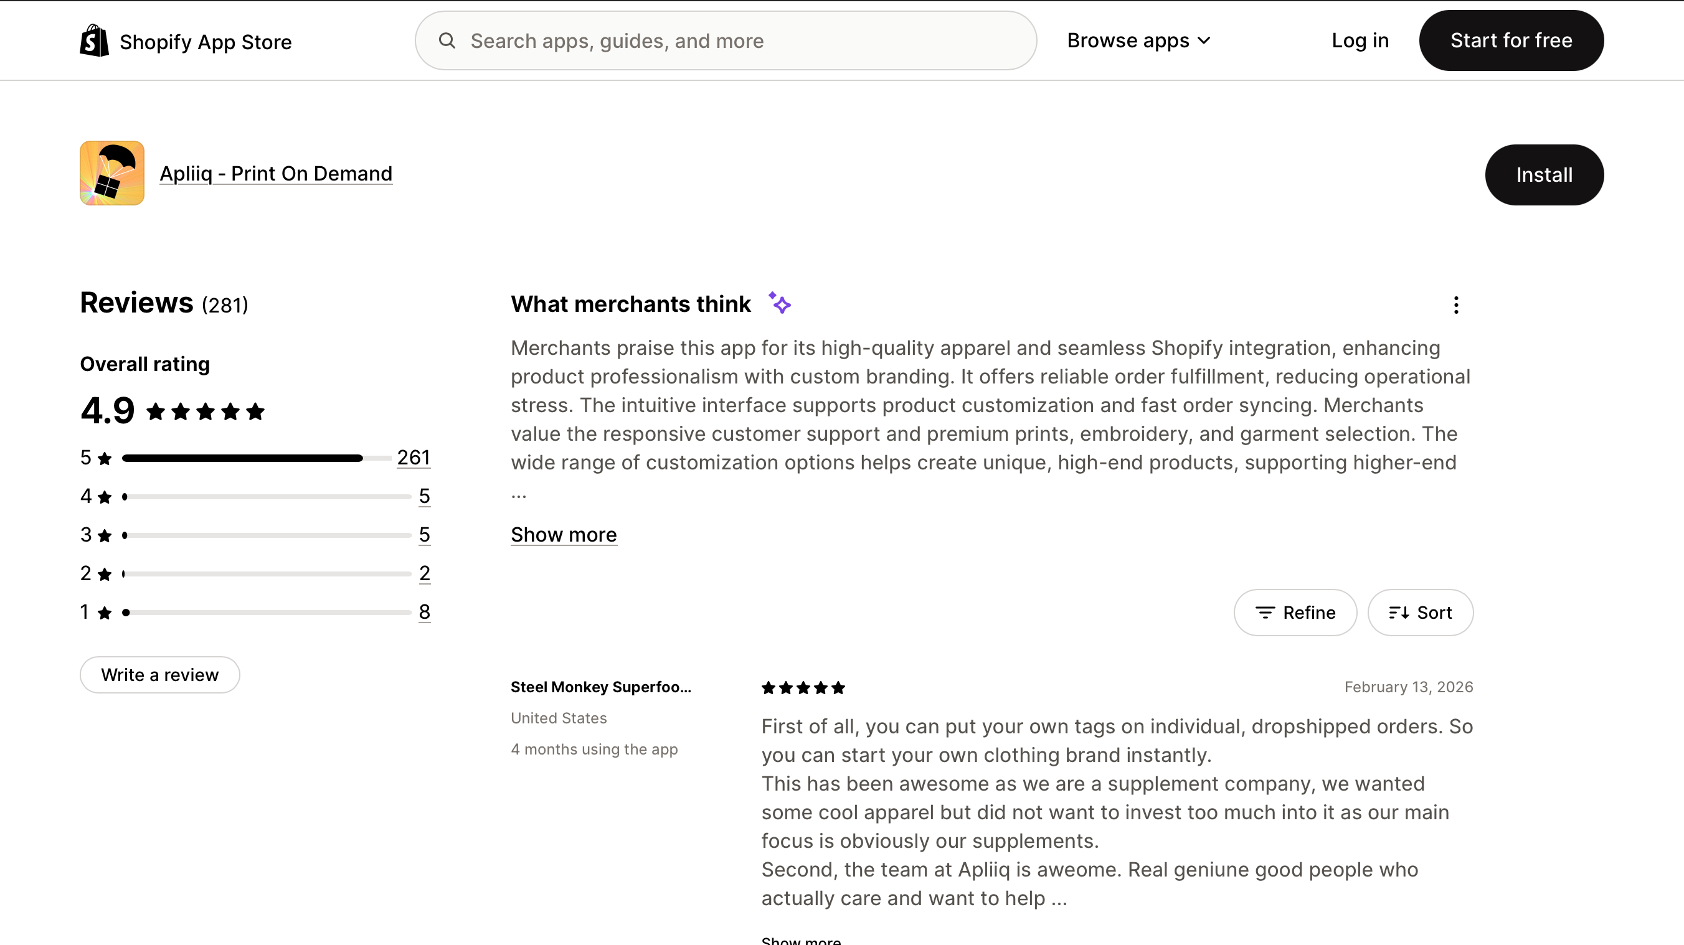Show more of the merchant summary

pyautogui.click(x=563, y=535)
